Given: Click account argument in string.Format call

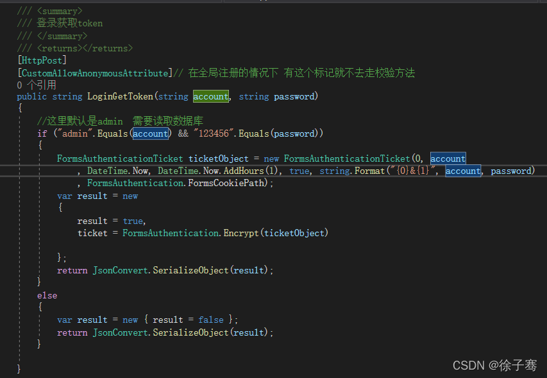Looking at the screenshot, I should 463,171.
